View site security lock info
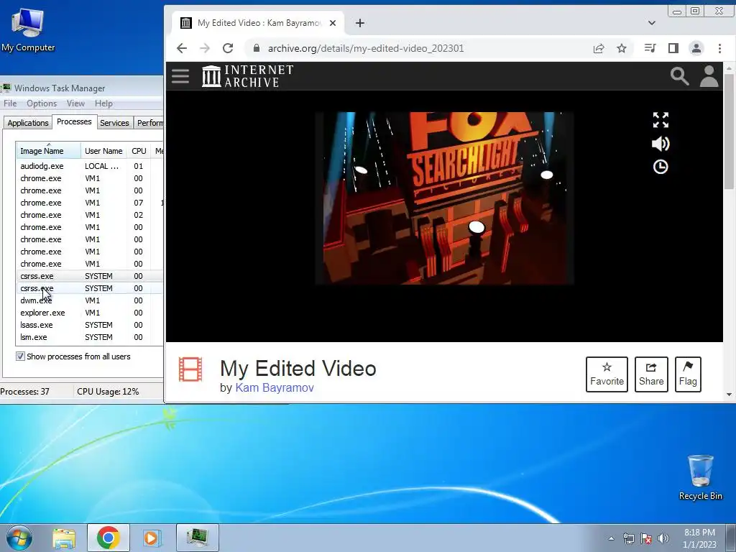The height and width of the screenshot is (552, 736). 257,48
